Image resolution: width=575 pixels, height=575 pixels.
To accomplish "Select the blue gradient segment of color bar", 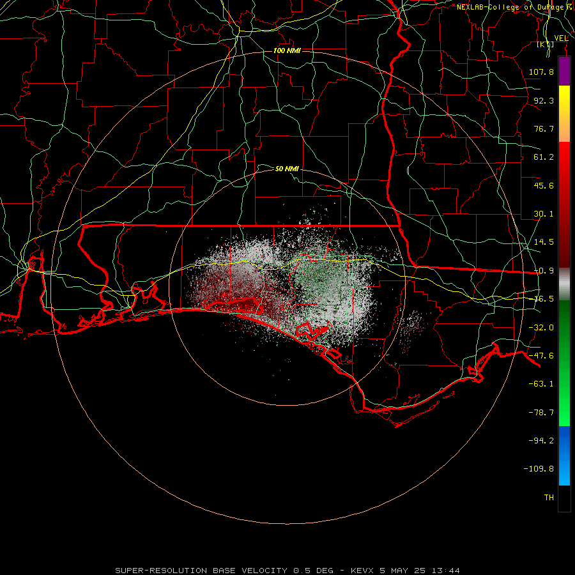I will 564,456.
